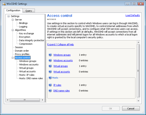Click the tree's horizontal scrollbar thumb
The width and height of the screenshot is (146, 115).
click(25, 100)
